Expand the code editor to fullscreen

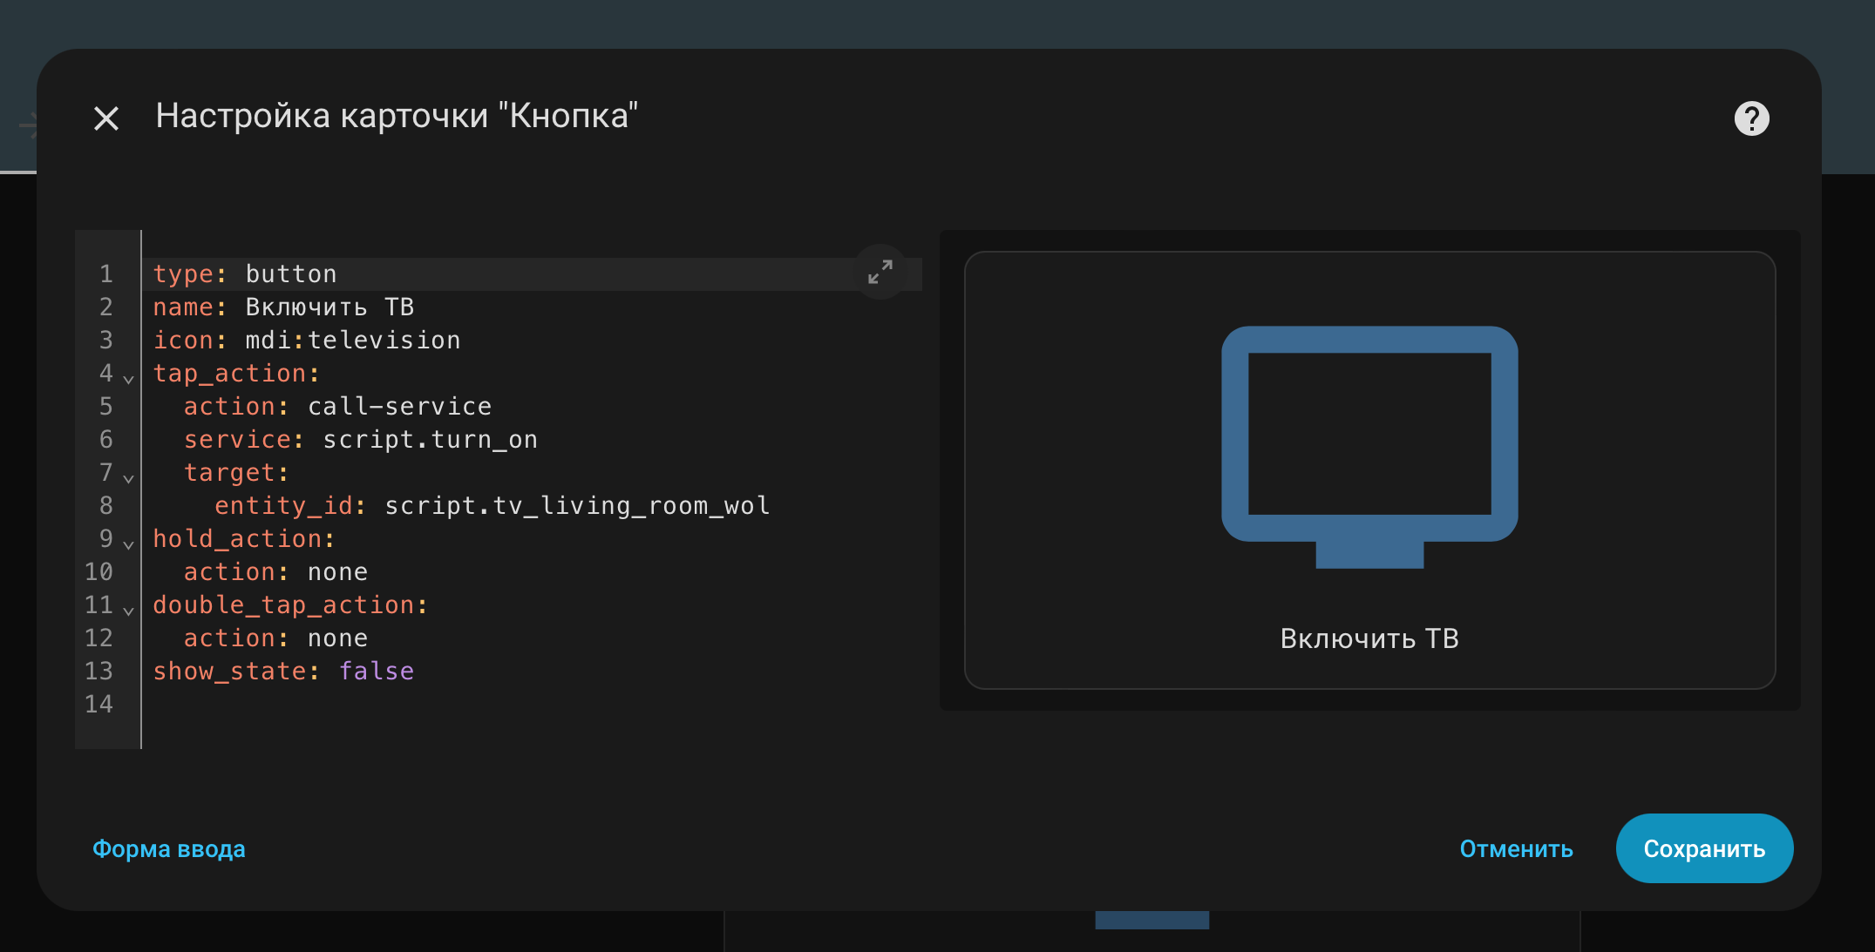pyautogui.click(x=880, y=272)
